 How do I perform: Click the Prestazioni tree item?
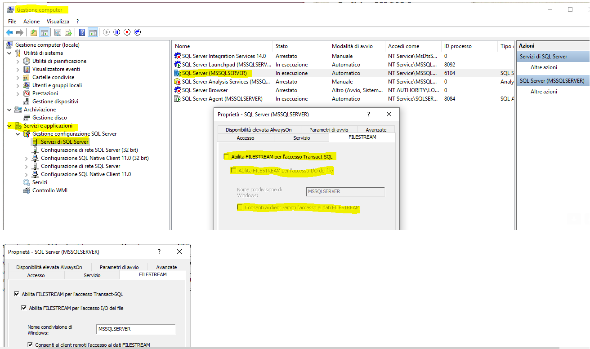pos(45,93)
